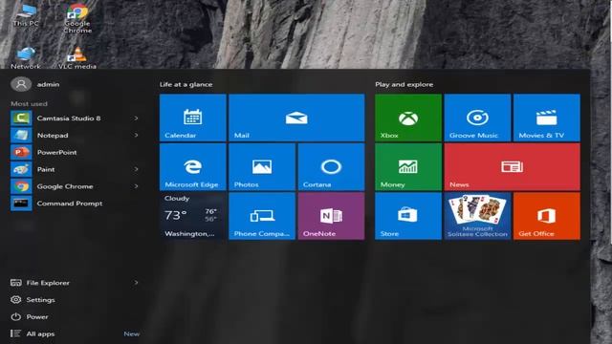Launch the Groove Music tile

(477, 118)
